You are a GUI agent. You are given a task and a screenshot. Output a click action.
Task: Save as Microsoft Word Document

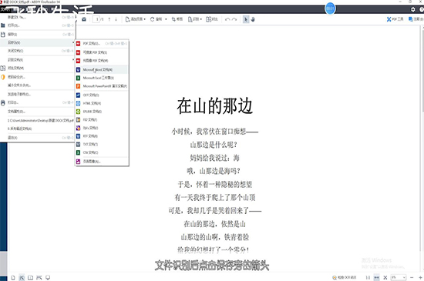pos(102,69)
